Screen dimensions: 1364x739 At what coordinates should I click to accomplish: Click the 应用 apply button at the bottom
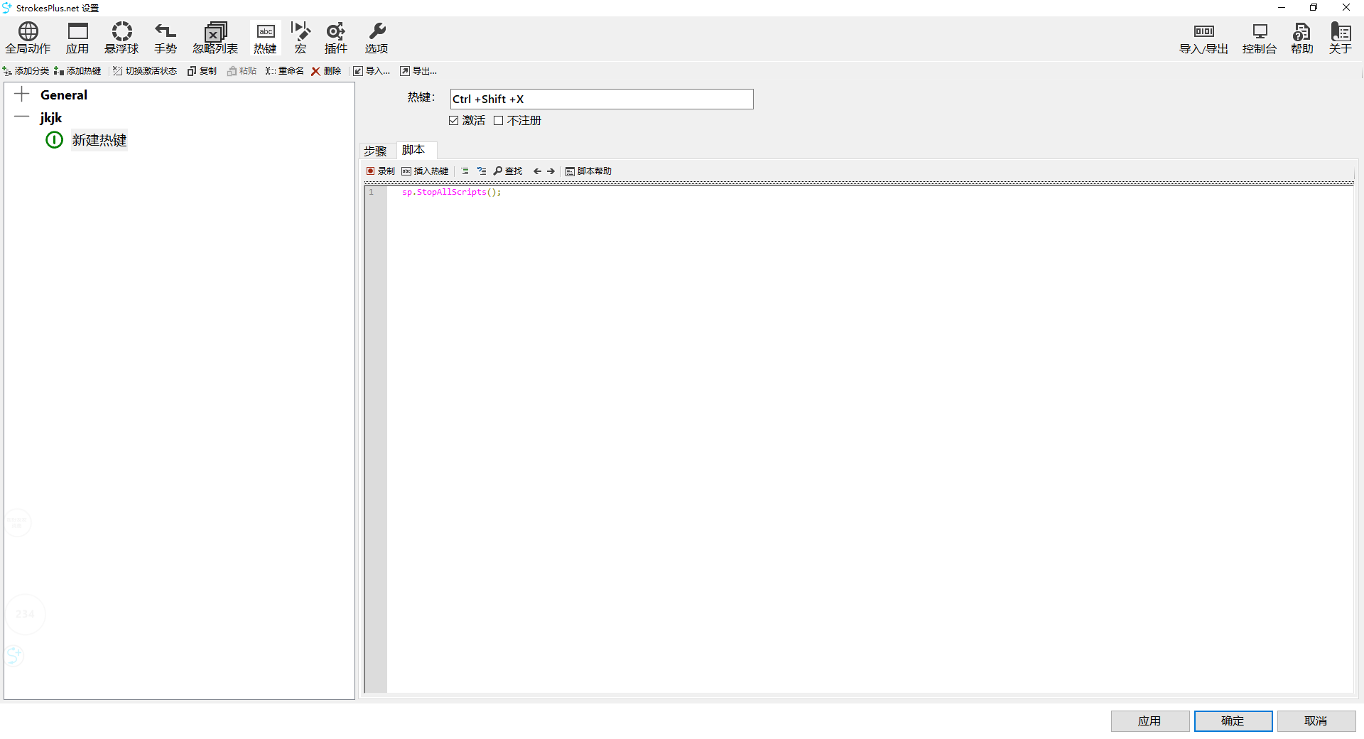[x=1149, y=721]
